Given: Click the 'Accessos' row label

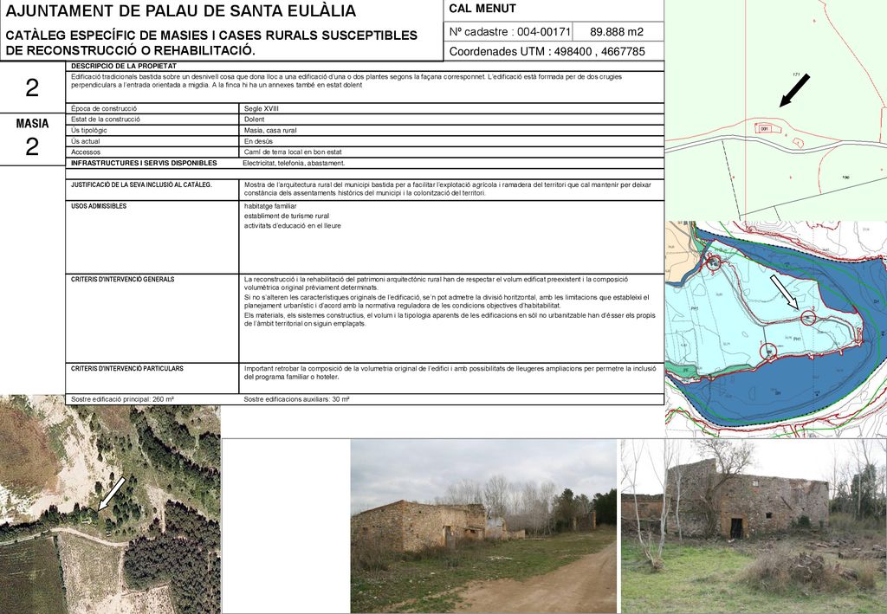Looking at the screenshot, I should coord(86,152).
